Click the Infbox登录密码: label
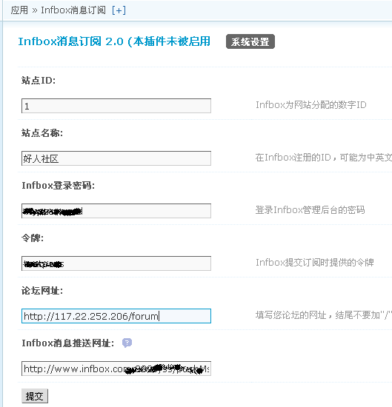This screenshot has width=392, height=407. tap(59, 185)
